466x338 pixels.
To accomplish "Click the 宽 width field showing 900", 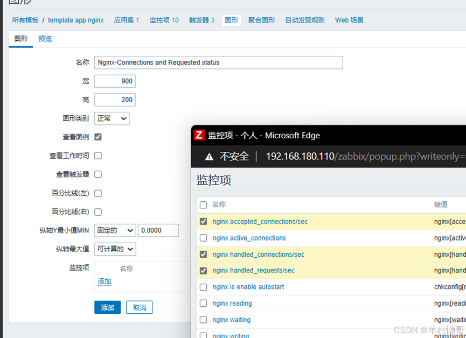I will point(115,81).
